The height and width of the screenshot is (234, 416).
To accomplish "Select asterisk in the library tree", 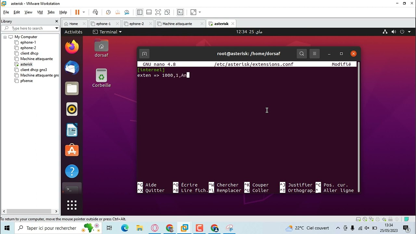I will pos(26,64).
